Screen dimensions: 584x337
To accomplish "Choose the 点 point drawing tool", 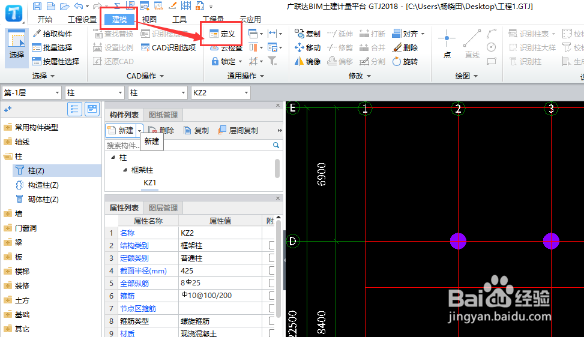I will (447, 44).
